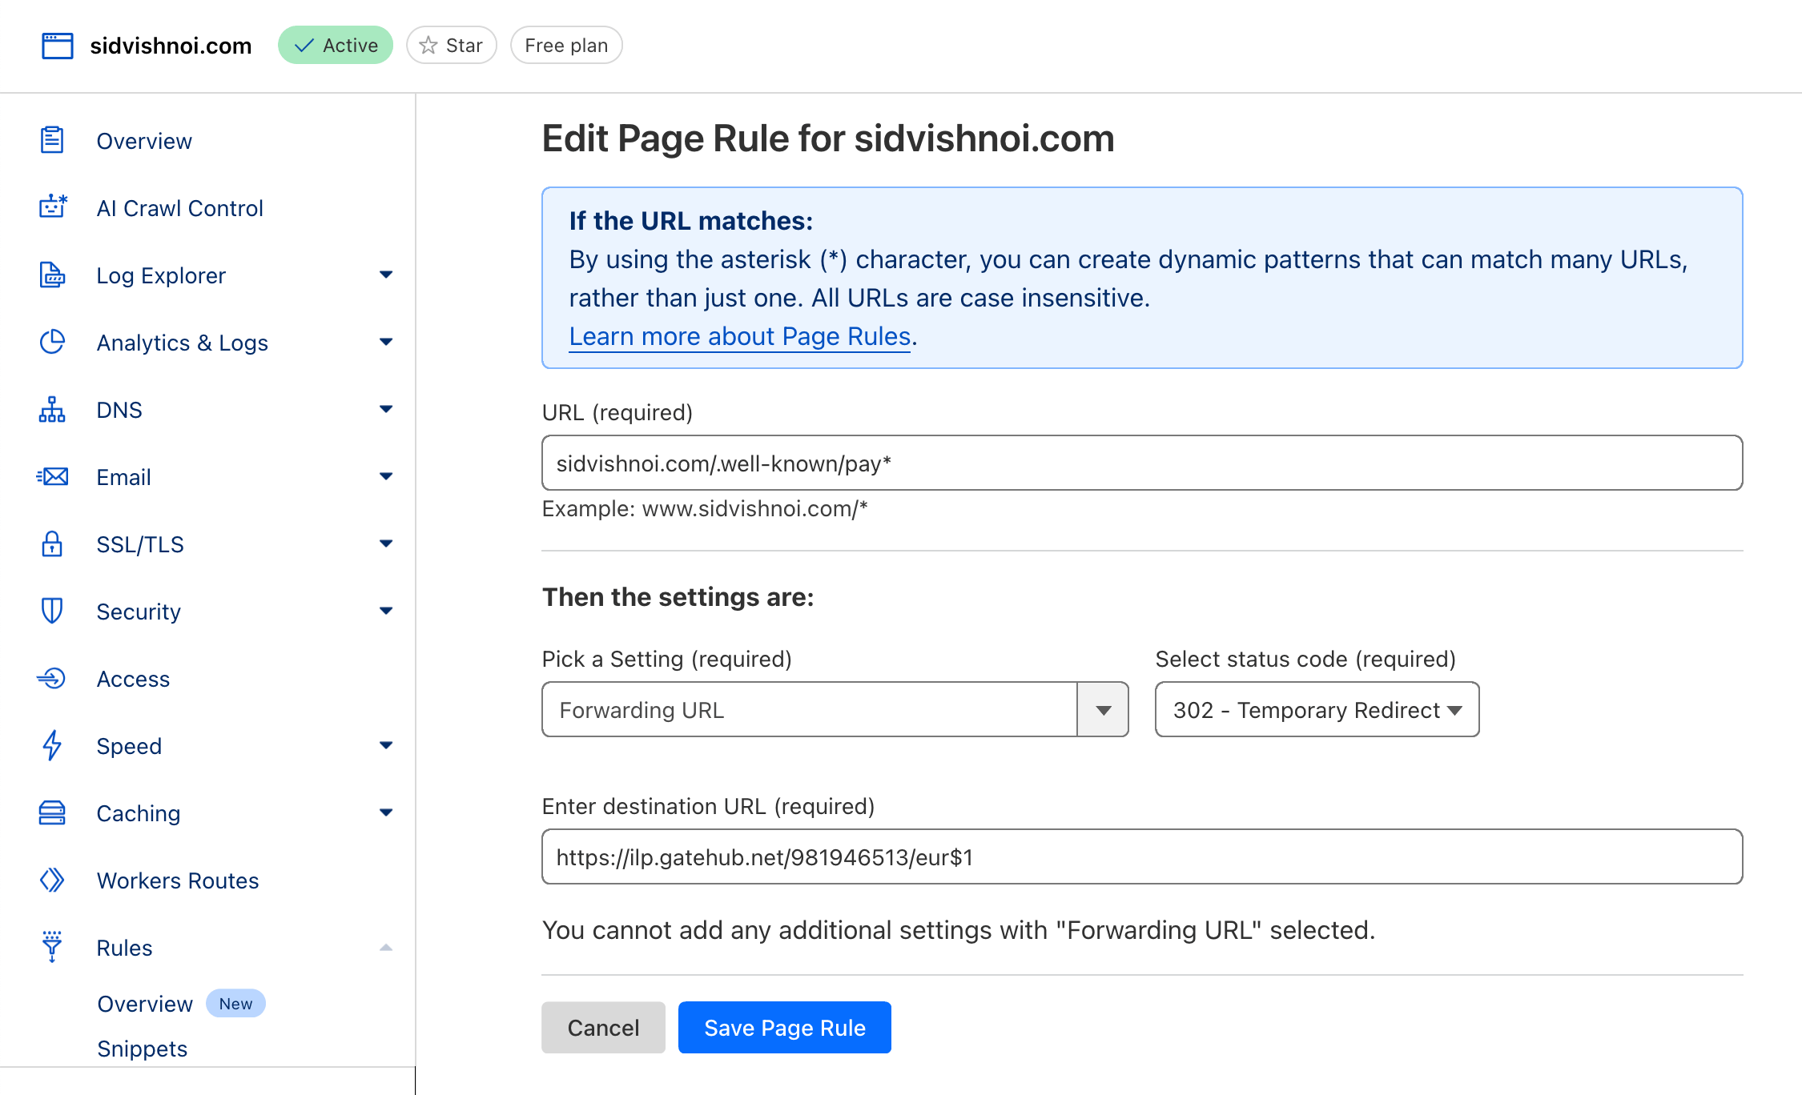
Task: Expand the Analytics & Logs section
Action: point(387,343)
